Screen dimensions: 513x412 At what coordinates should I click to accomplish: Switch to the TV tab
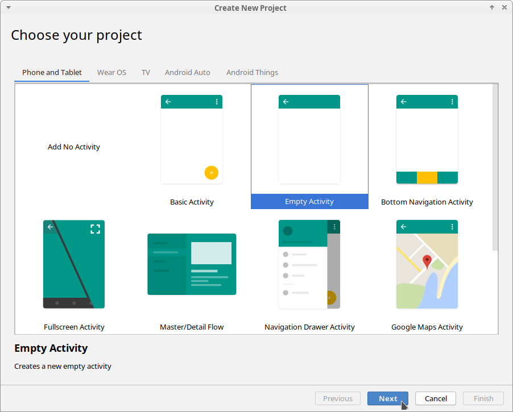tap(146, 72)
